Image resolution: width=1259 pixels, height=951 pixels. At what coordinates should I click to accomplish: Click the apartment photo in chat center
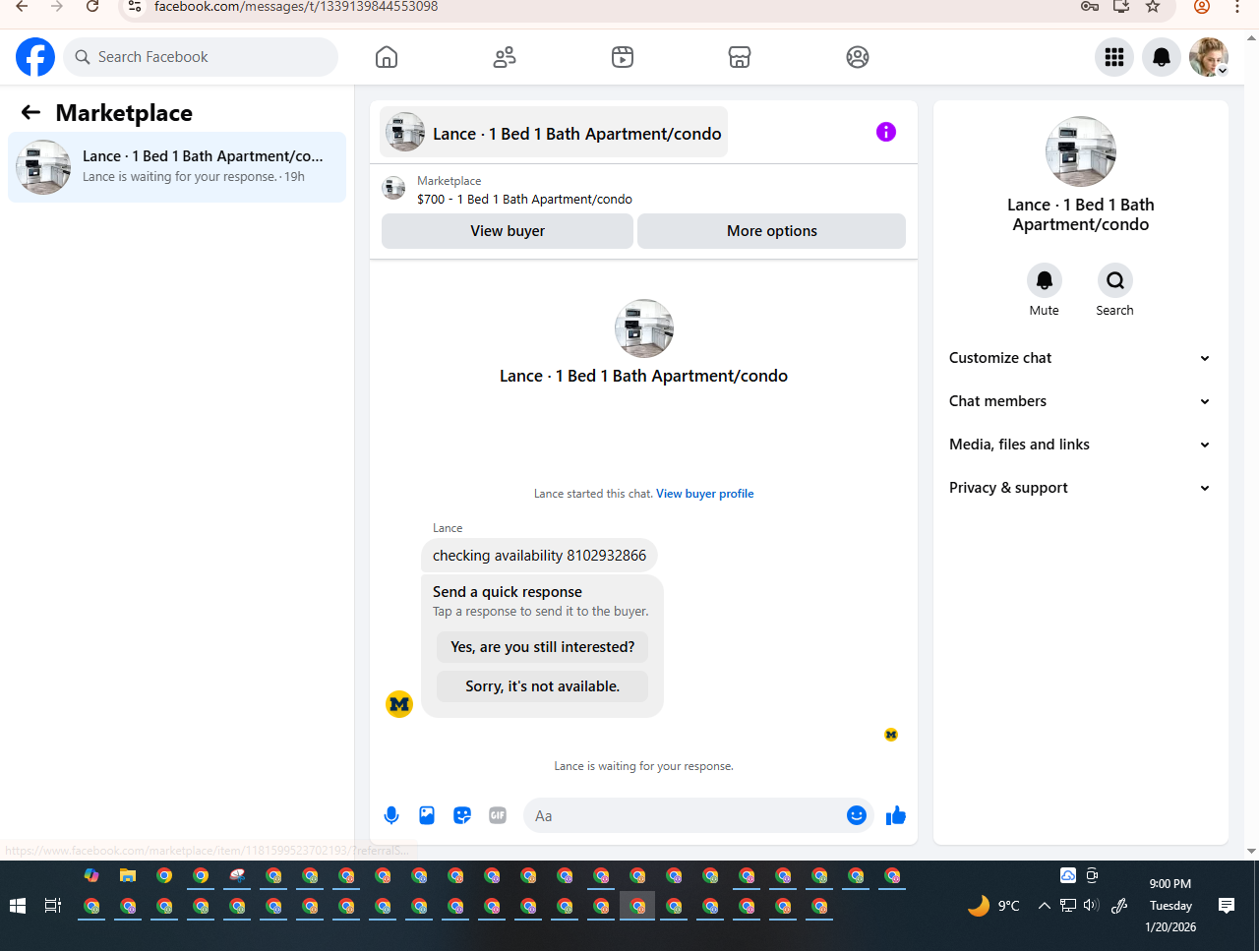click(x=644, y=328)
